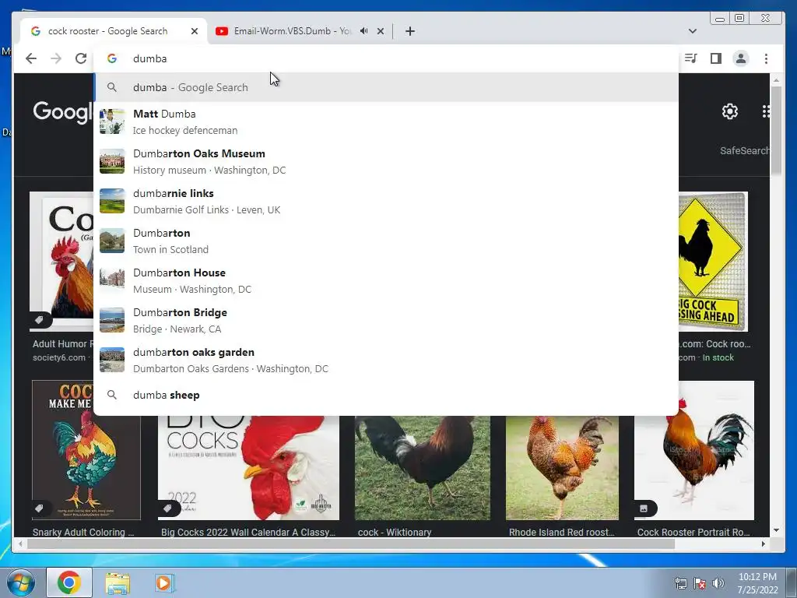Click the Dumbarton Bridge thumbnail image

click(x=112, y=320)
